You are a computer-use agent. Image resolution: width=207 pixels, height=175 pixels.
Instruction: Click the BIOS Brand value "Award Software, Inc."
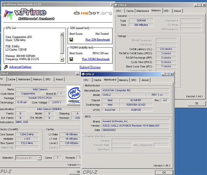click(136, 121)
